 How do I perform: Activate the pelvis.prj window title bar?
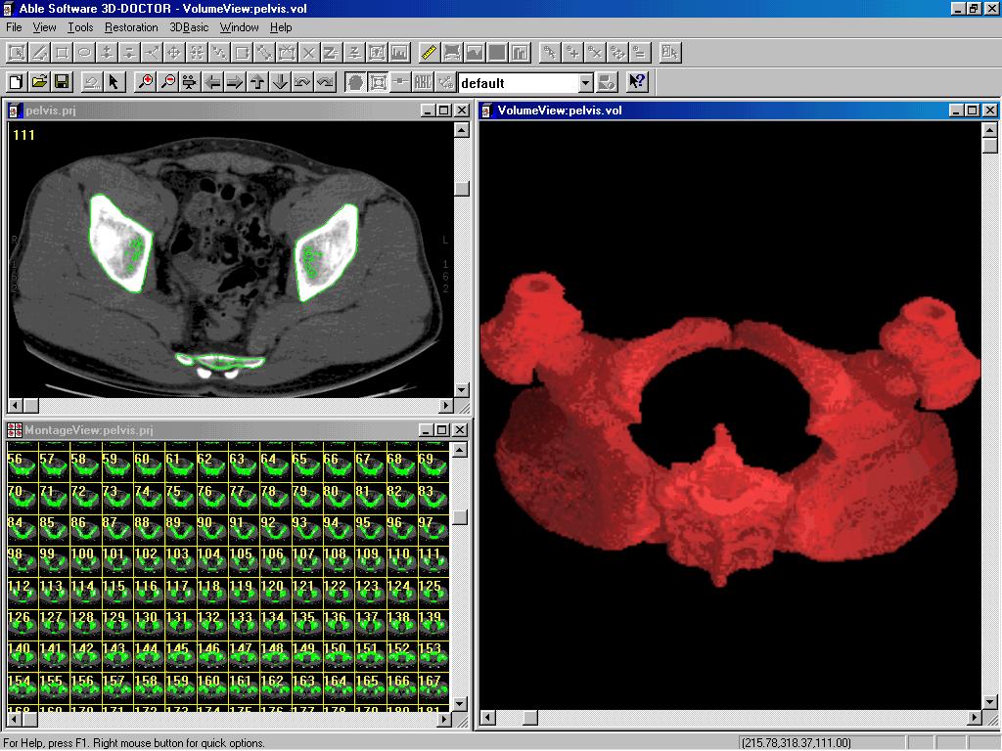(x=238, y=110)
